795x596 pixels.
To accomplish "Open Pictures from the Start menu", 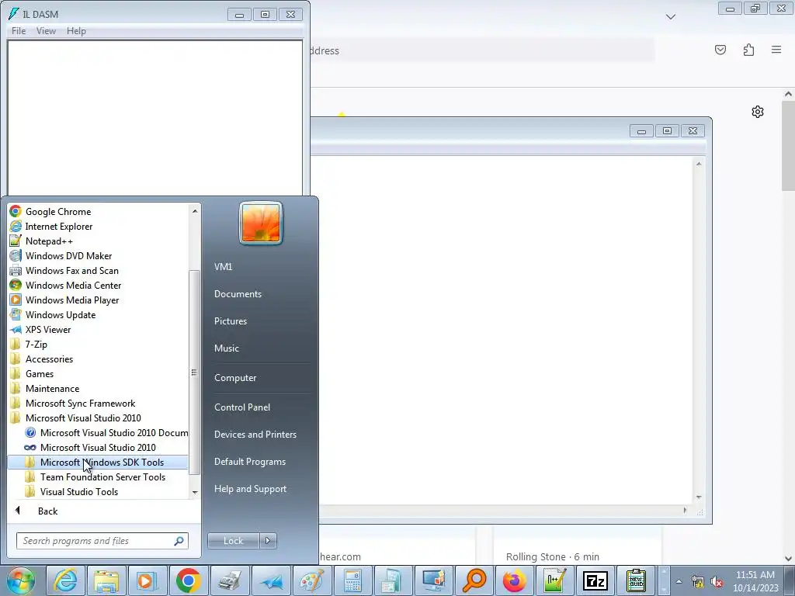I will coord(230,321).
